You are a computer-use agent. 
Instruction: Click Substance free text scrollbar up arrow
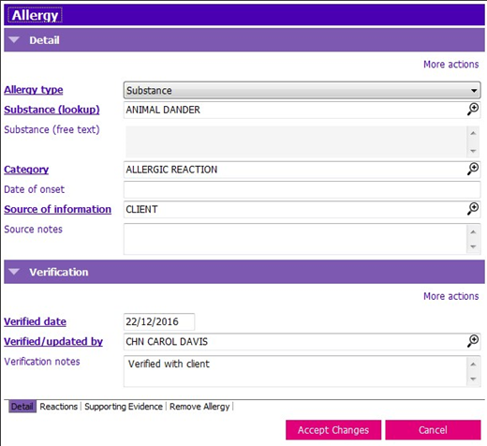coord(473,133)
